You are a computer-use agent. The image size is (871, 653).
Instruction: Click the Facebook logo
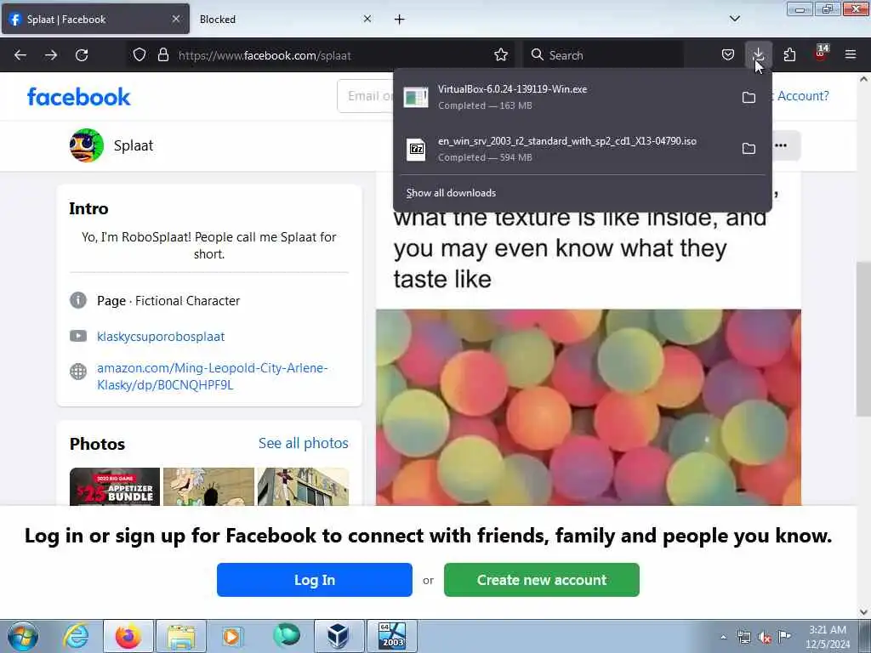click(78, 97)
